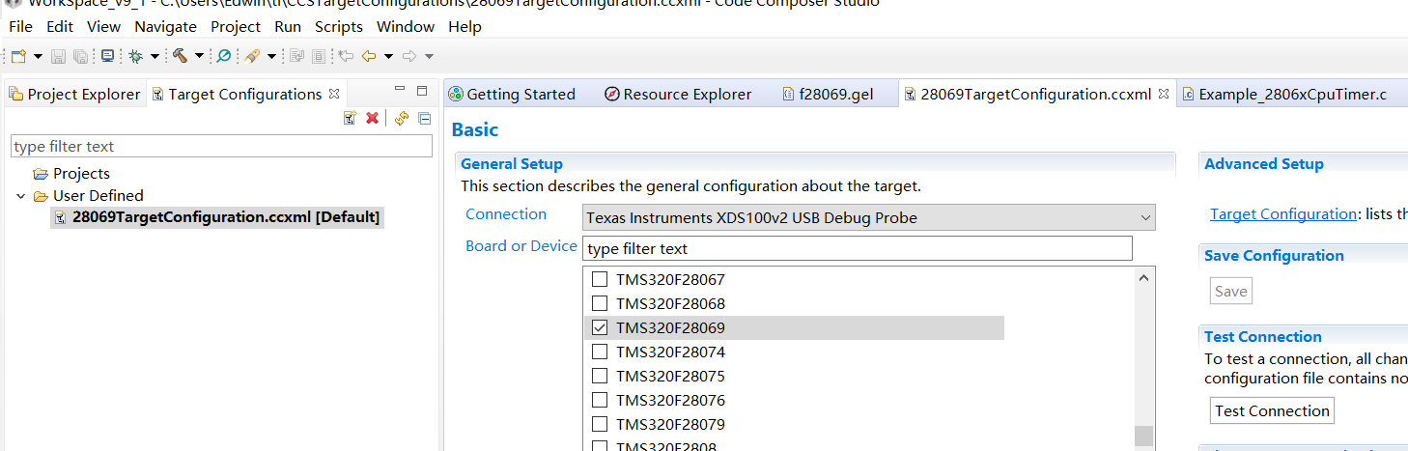This screenshot has height=451, width=1408.
Task: Uncheck the TMS320F28069 device checkbox
Action: (x=600, y=328)
